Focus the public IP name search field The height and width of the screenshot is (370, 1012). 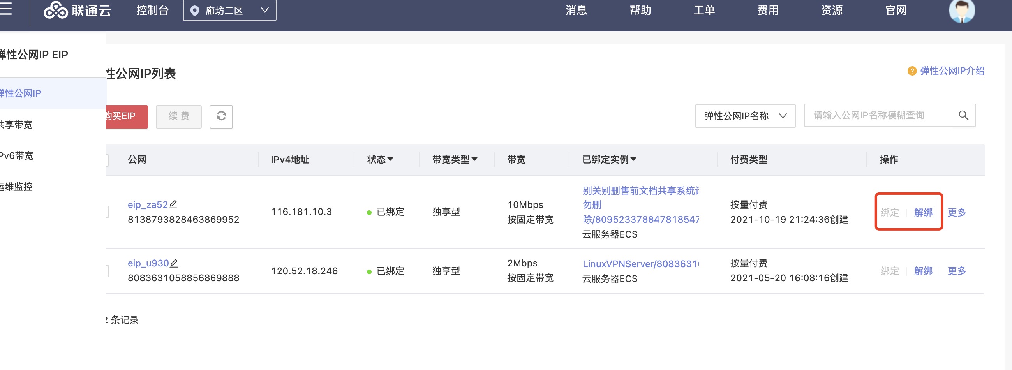[880, 115]
